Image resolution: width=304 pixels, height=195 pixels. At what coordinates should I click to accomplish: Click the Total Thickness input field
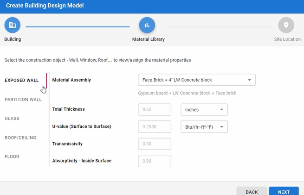155,110
